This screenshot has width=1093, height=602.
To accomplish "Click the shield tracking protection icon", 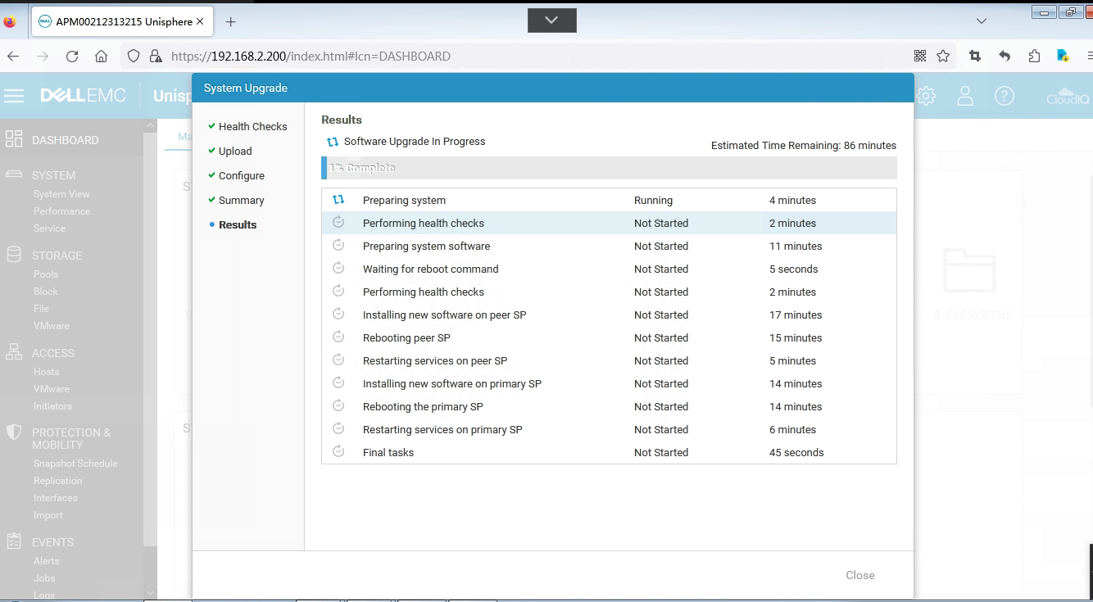I will (x=134, y=57).
